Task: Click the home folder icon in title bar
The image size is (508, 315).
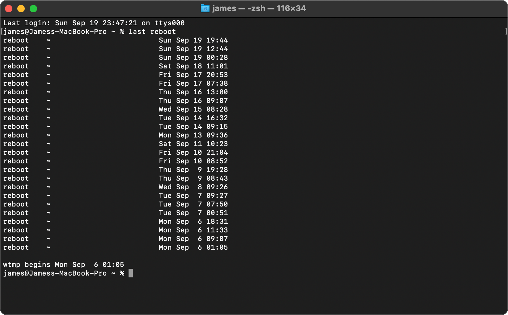Action: pyautogui.click(x=205, y=8)
